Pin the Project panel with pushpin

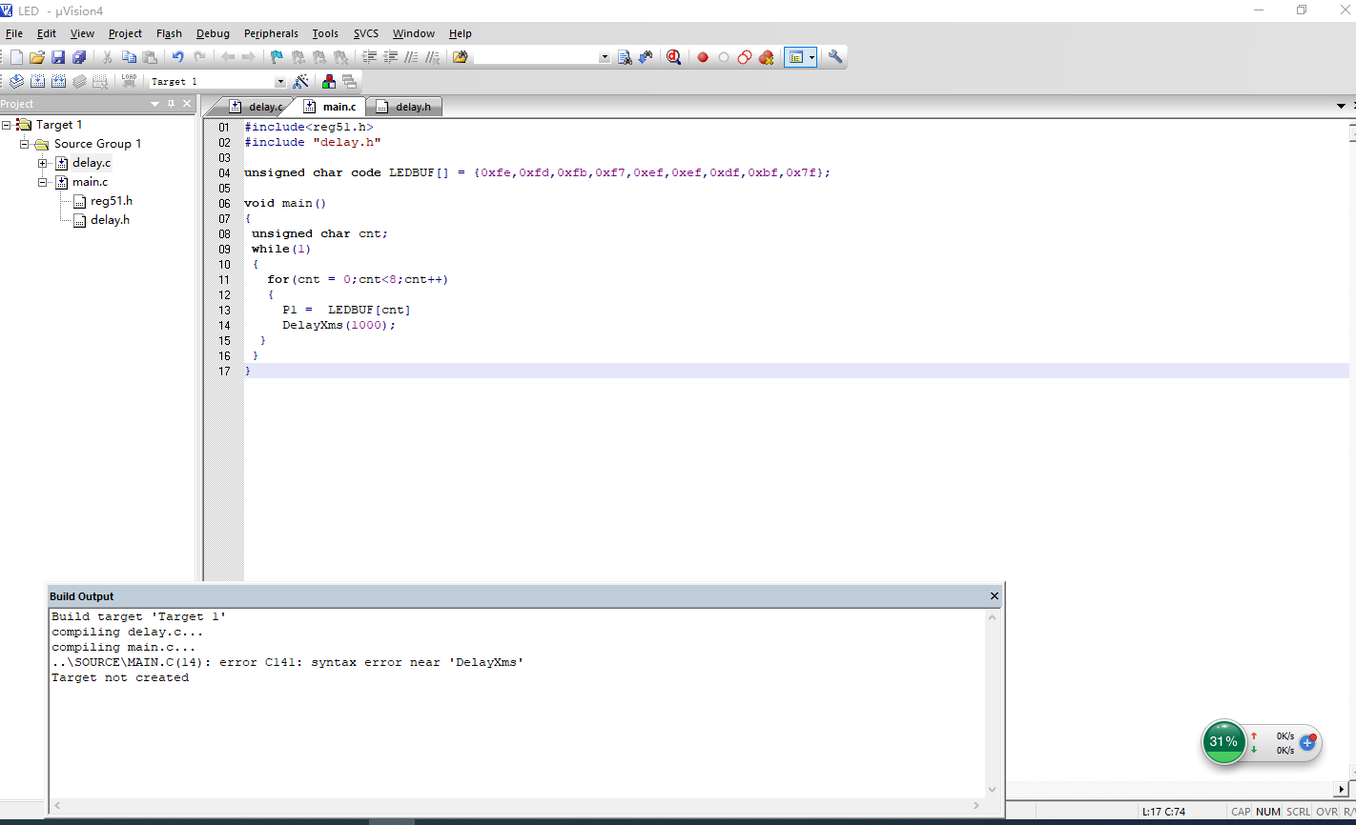tap(172, 104)
